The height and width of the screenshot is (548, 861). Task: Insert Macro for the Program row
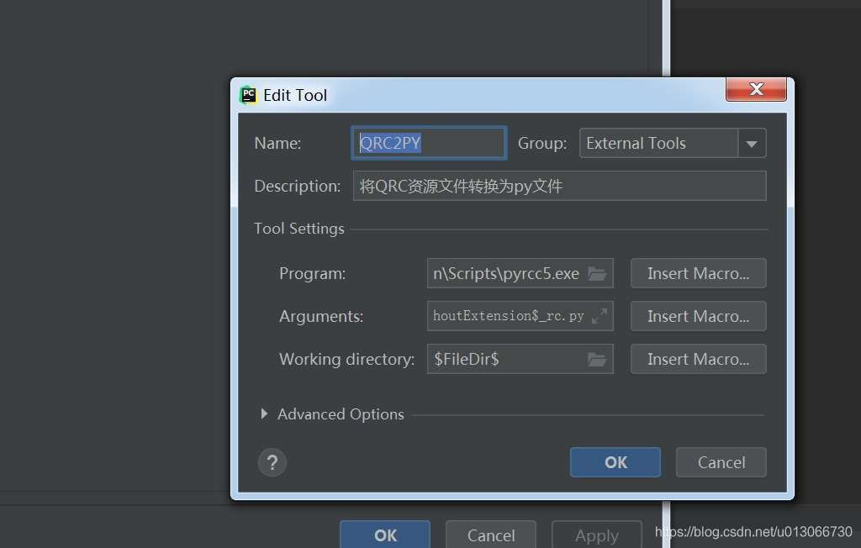(698, 273)
